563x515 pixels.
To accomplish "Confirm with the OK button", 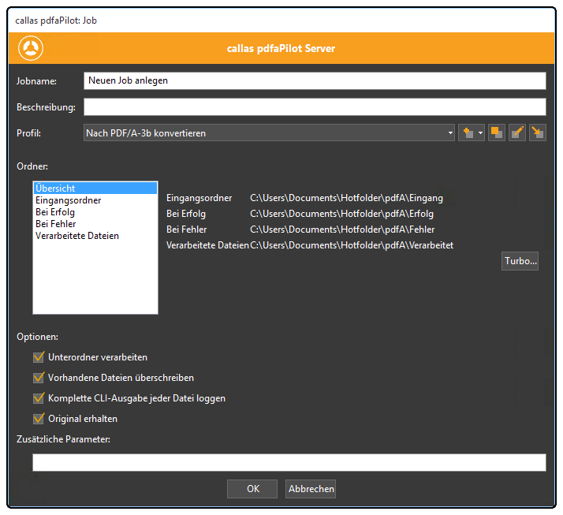I will coord(252,489).
